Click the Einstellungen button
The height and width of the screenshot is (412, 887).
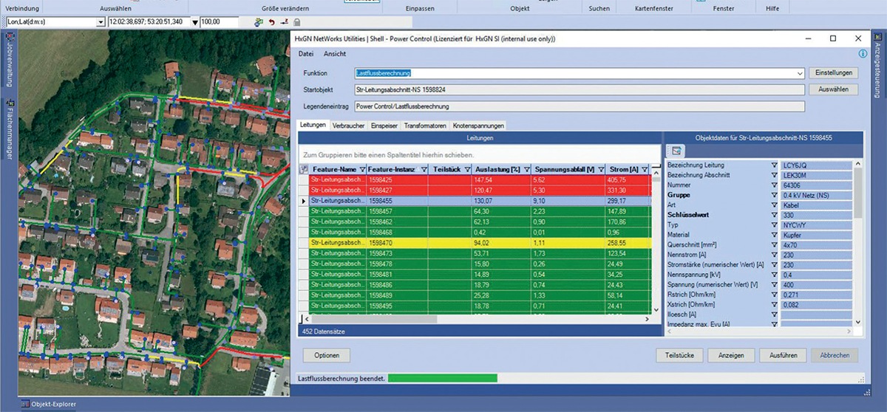pos(834,73)
